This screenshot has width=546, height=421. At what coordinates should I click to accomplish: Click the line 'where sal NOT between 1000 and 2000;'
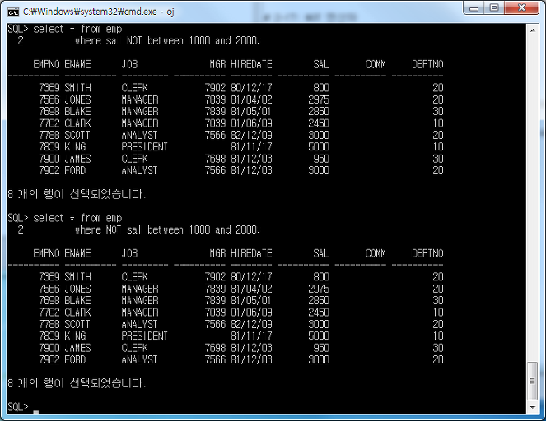(x=167, y=41)
